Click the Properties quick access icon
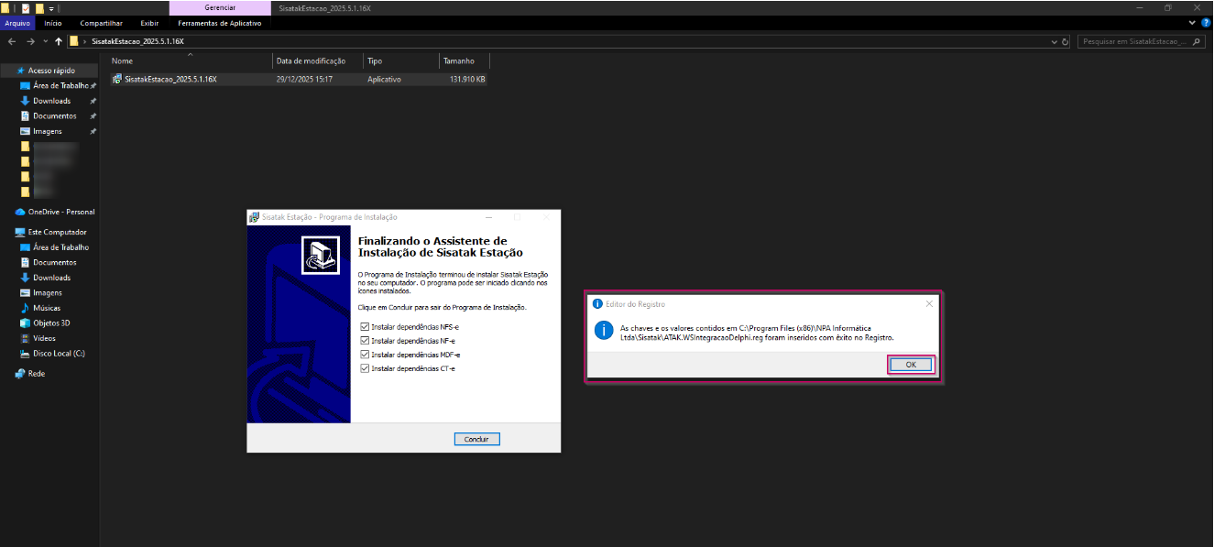Image resolution: width=1214 pixels, height=547 pixels. 26,7
